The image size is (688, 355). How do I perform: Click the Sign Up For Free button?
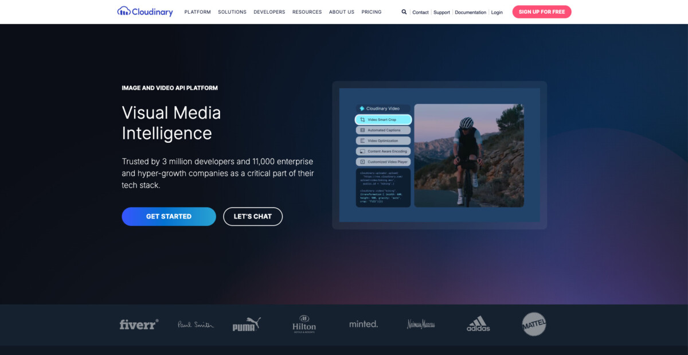[542, 12]
